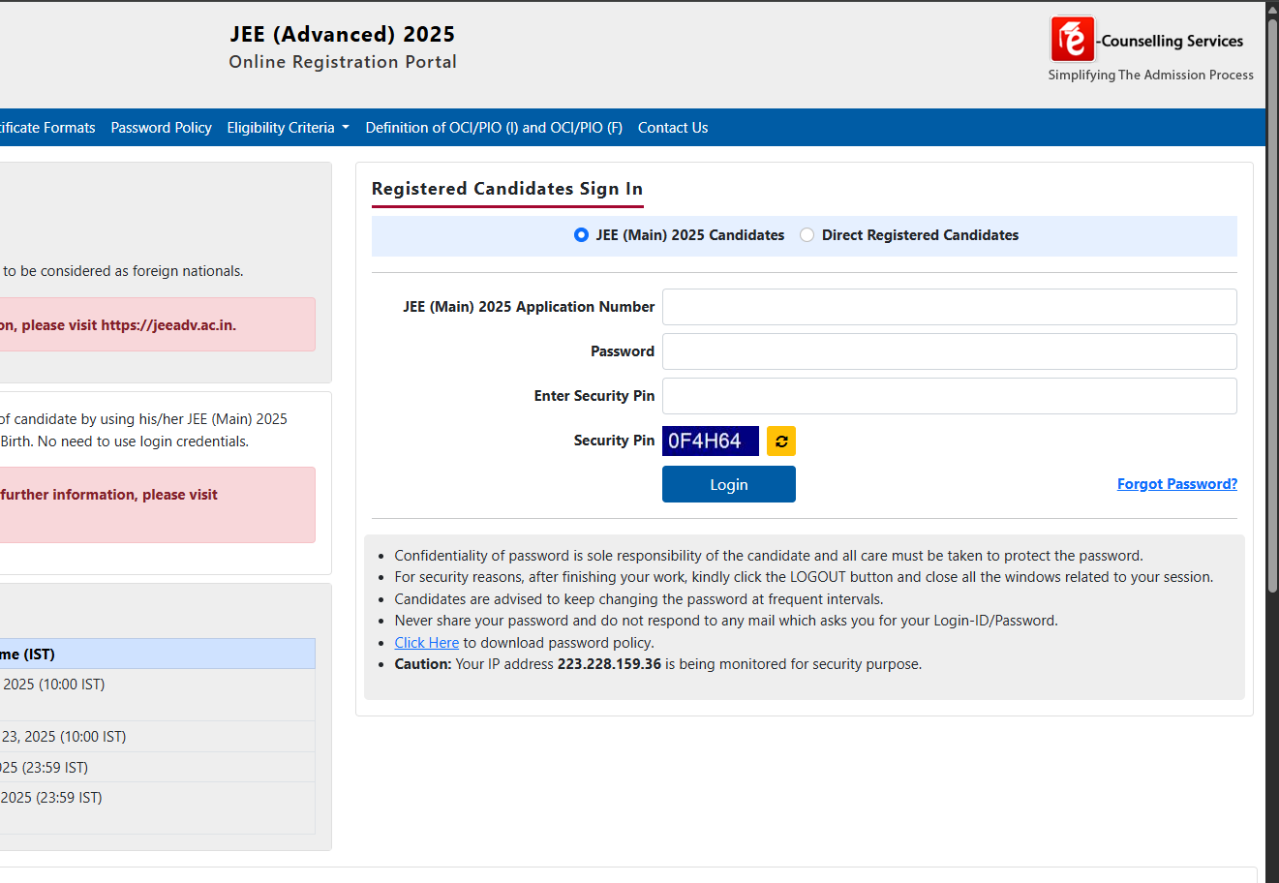This screenshot has width=1279, height=883.
Task: Focus the Password input field
Action: tap(950, 351)
